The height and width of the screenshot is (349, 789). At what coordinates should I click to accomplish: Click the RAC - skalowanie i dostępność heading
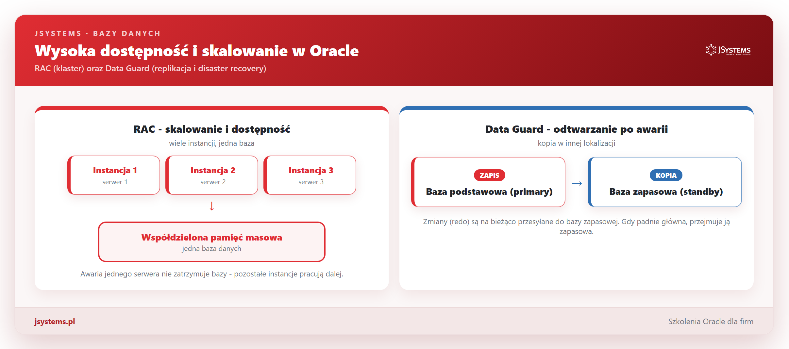tap(212, 129)
